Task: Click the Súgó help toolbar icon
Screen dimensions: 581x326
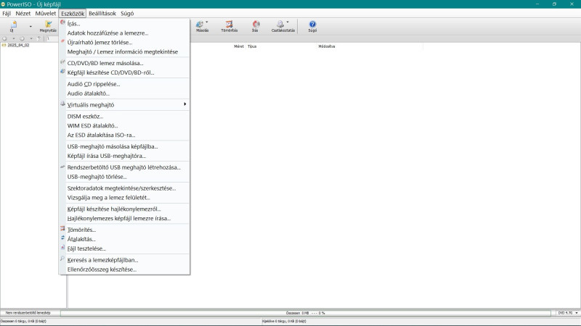Action: coord(312,26)
